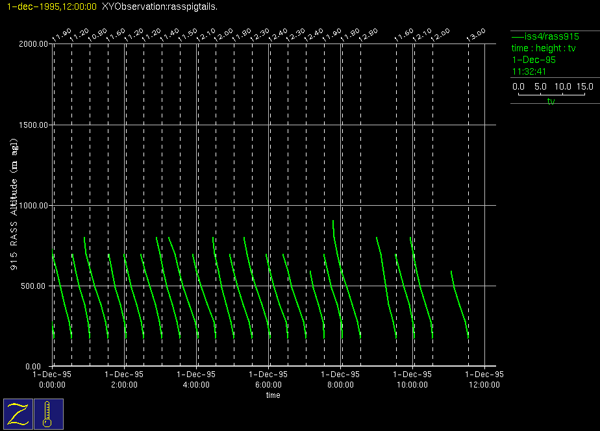Viewport: 600px width, 431px height.
Task: Click the 'time' x-axis label
Action: (273, 395)
